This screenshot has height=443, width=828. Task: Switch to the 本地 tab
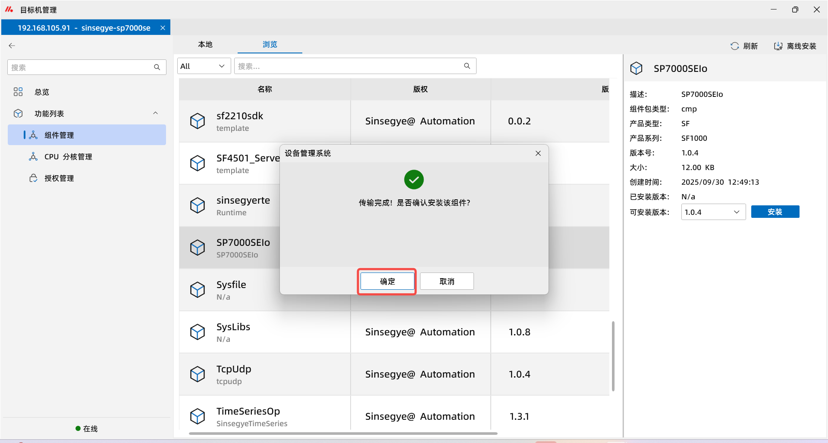205,44
